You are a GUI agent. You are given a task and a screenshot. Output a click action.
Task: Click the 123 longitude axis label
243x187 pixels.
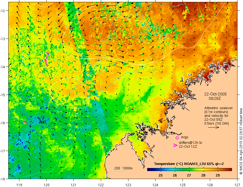pyautogui.click(x=128, y=185)
